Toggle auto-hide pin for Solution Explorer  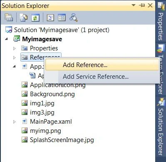(x=142, y=5)
